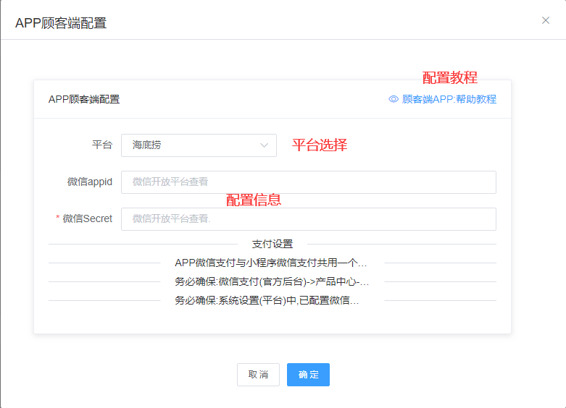Click the 支付设置 divider heading
The width and height of the screenshot is (566, 408).
[x=272, y=245]
